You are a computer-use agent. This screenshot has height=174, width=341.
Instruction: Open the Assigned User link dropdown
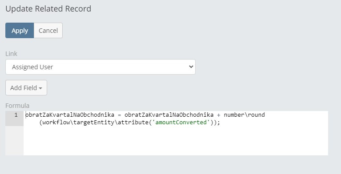[x=100, y=67]
